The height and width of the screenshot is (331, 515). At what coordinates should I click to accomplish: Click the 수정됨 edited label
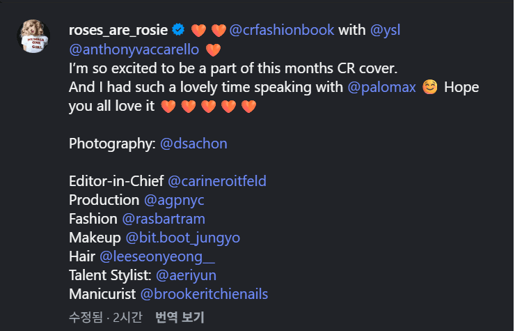coord(86,318)
